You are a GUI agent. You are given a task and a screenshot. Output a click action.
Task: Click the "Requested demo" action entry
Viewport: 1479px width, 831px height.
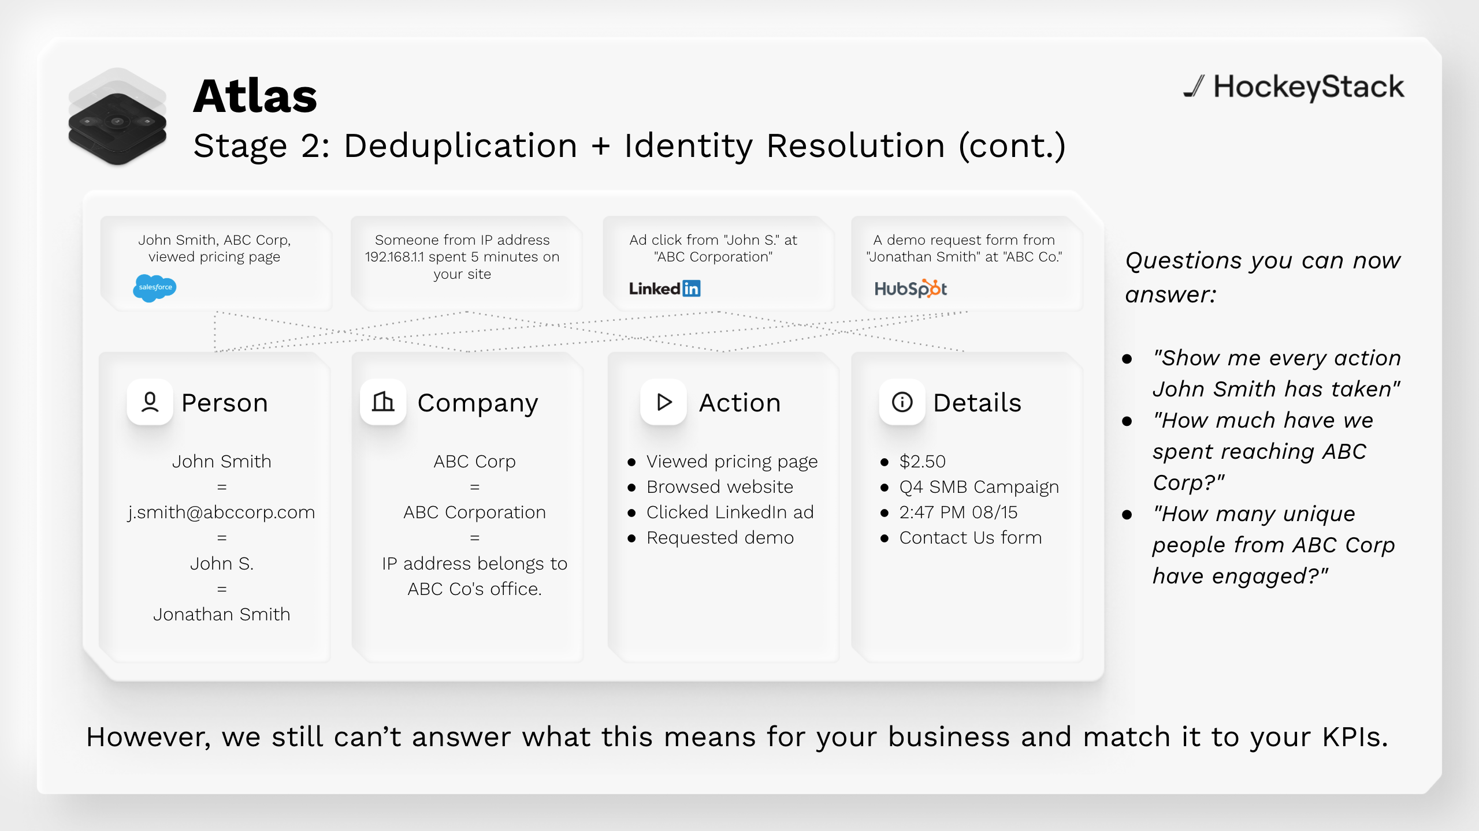tap(720, 538)
